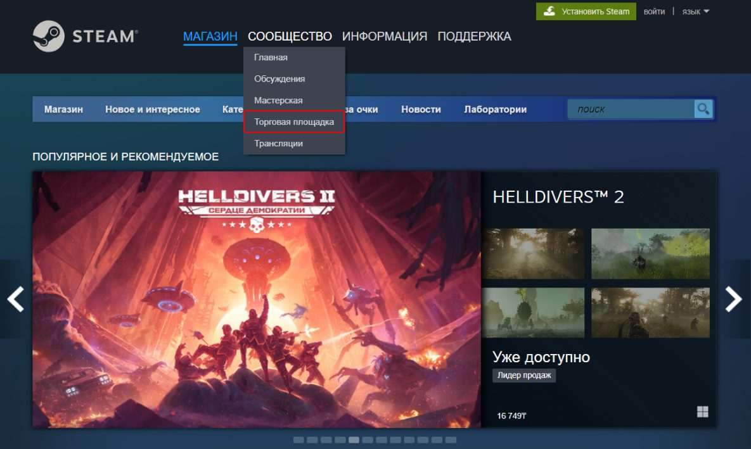751x449 pixels.
Task: Expand the Магазин store bar menu
Action: pyautogui.click(x=63, y=110)
